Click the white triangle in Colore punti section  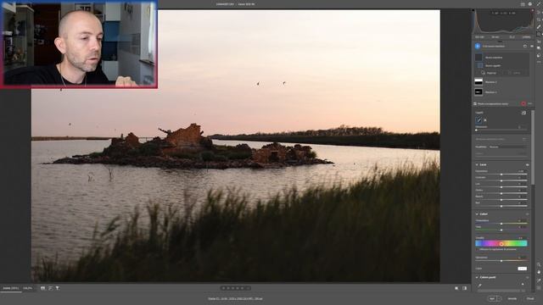(523, 285)
